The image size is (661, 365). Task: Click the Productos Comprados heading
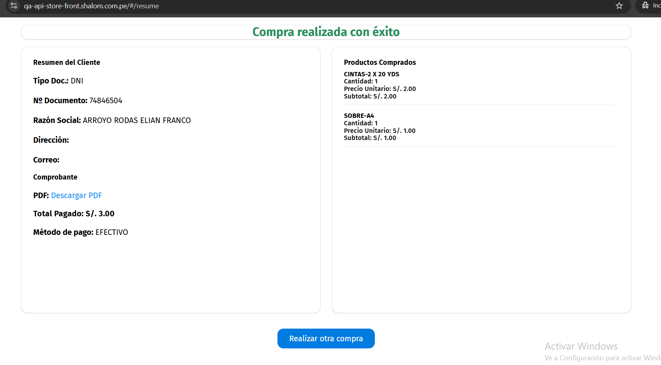pyautogui.click(x=380, y=62)
